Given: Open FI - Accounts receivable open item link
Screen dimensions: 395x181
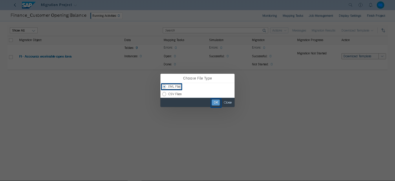Looking at the screenshot, I should [x=45, y=56].
